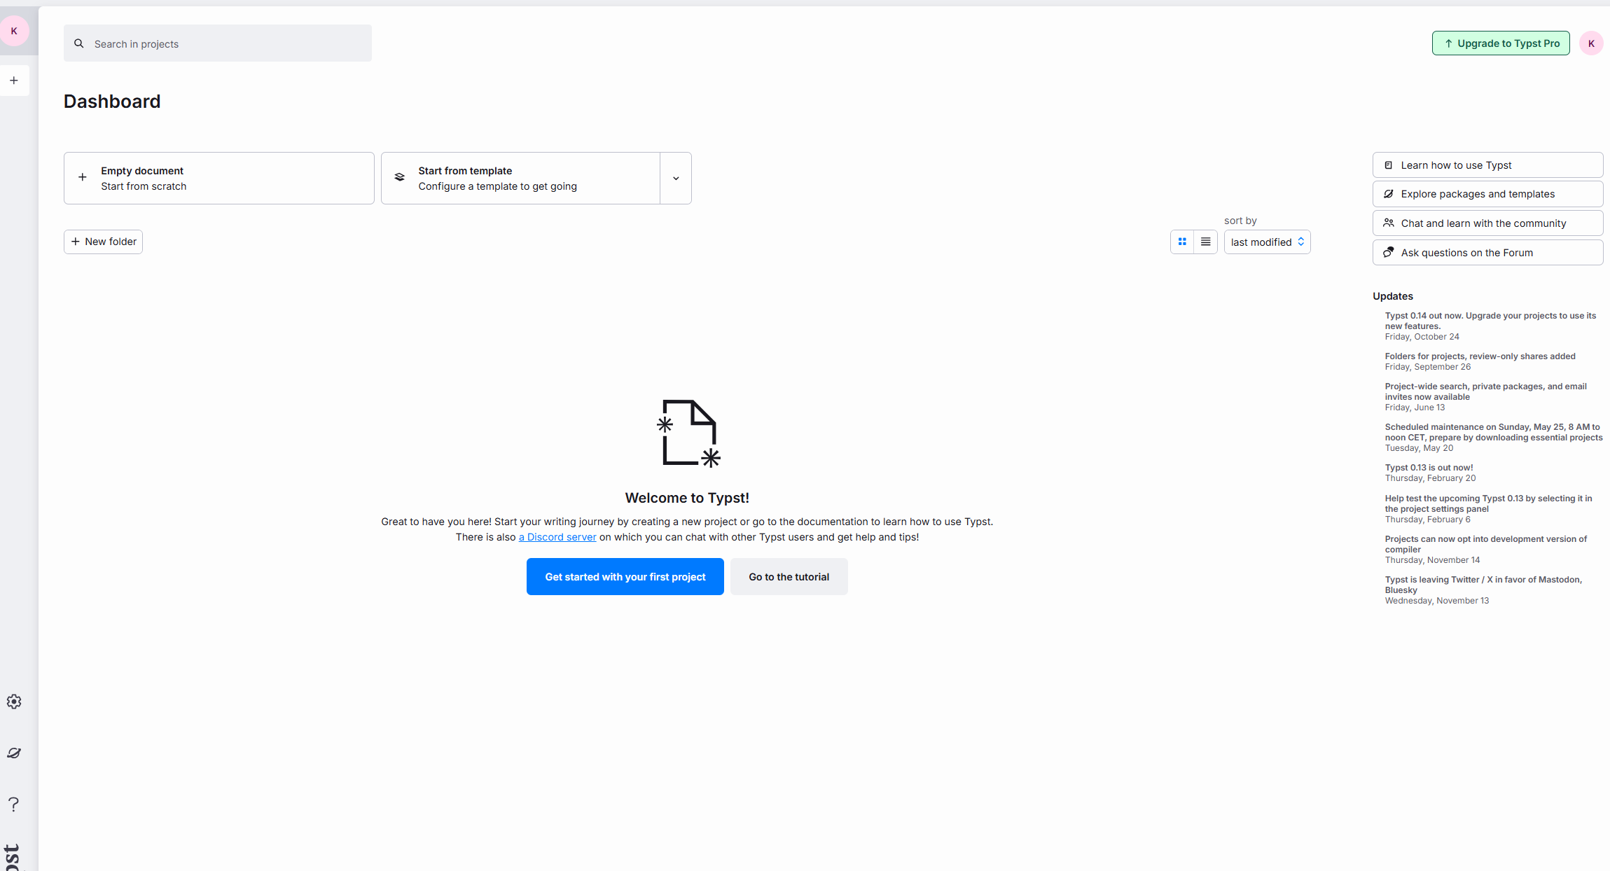
Task: Open Ask questions on the Forum
Action: 1487,253
